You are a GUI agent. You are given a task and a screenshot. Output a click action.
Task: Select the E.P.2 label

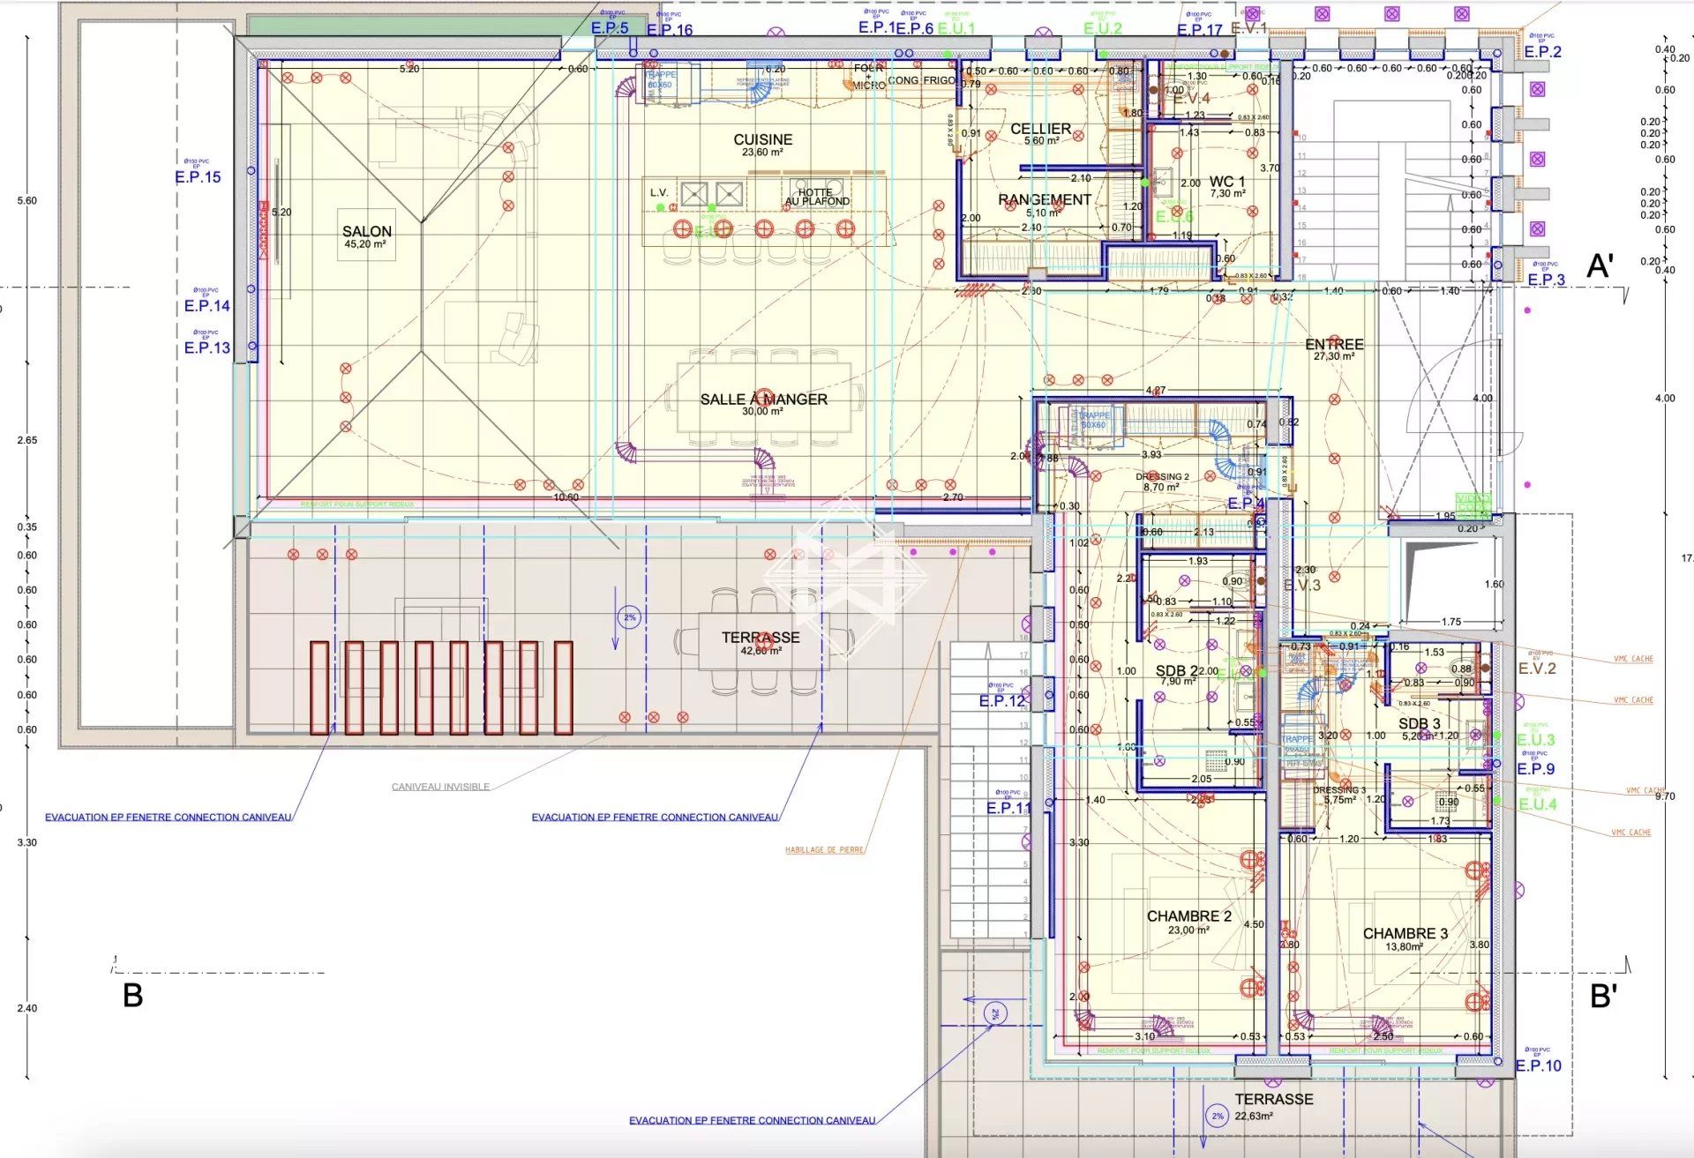(x=1542, y=52)
